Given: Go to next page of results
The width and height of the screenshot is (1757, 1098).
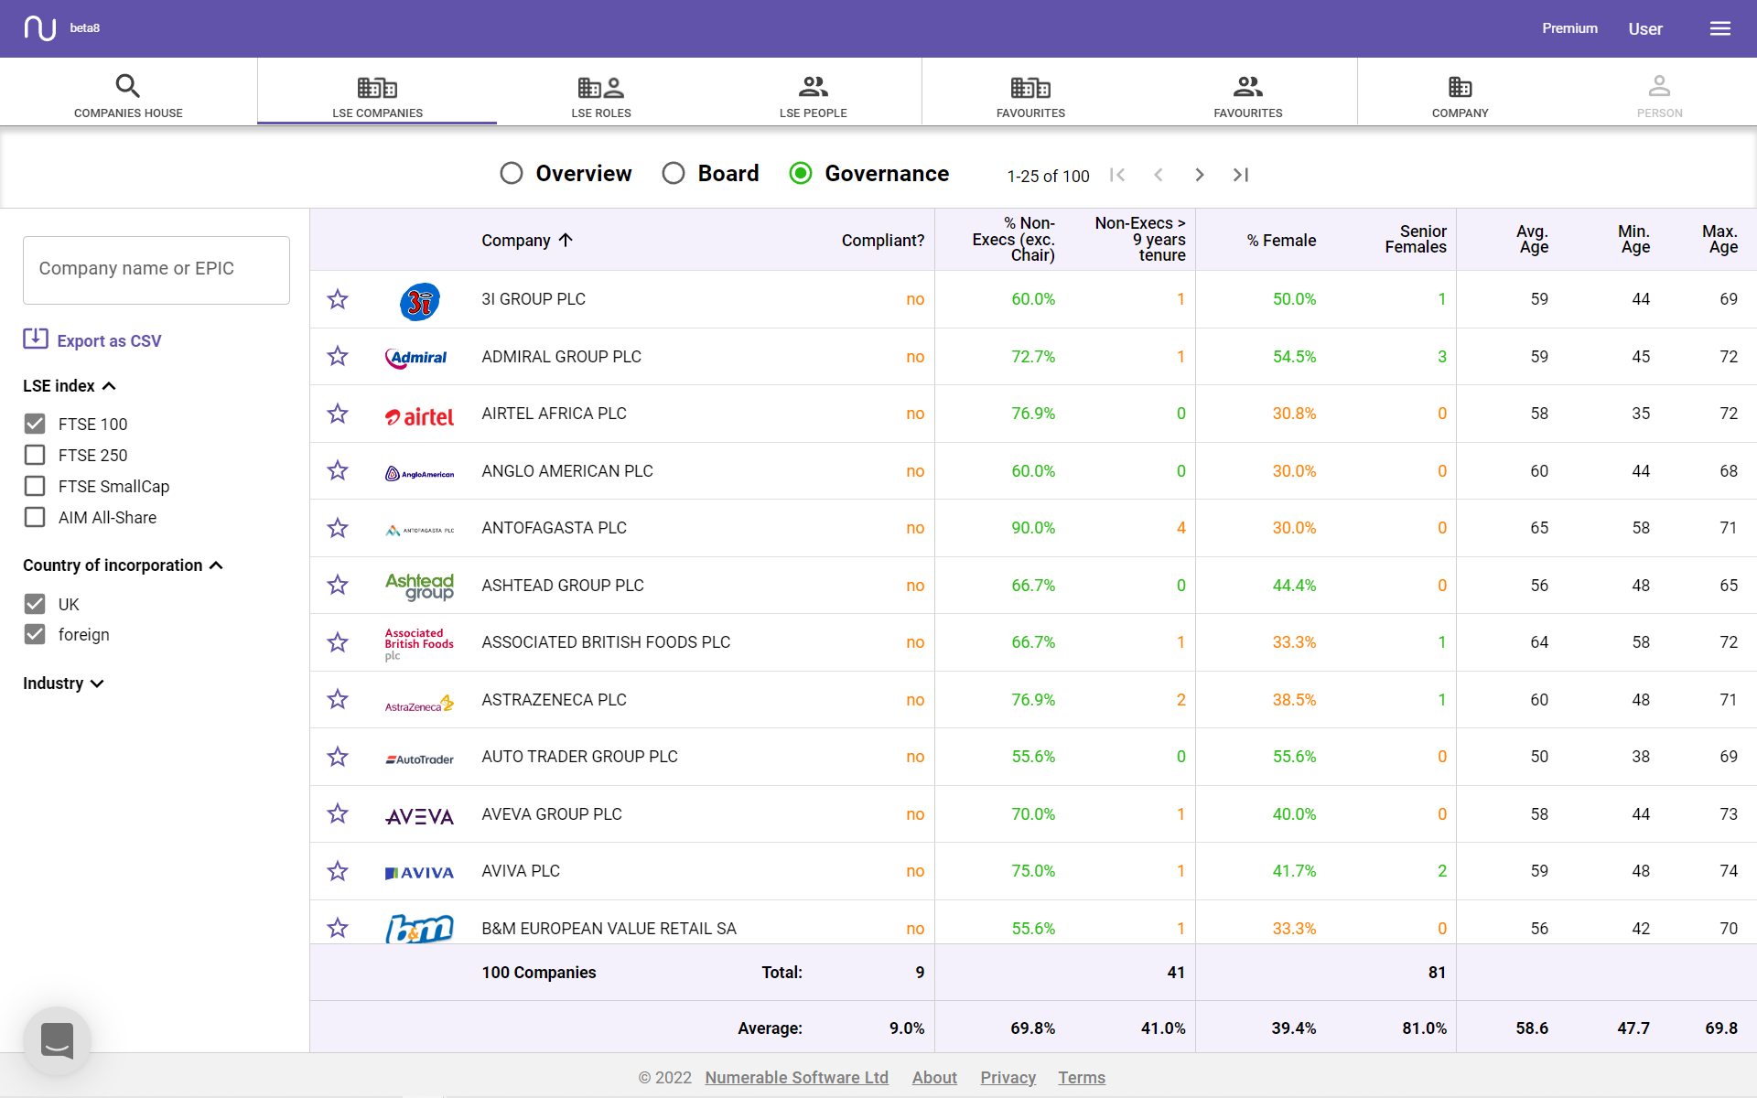Looking at the screenshot, I should pyautogui.click(x=1199, y=175).
